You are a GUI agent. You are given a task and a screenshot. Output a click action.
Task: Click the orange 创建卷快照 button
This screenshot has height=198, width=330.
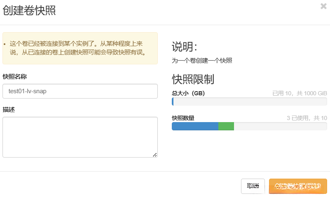point(297,186)
